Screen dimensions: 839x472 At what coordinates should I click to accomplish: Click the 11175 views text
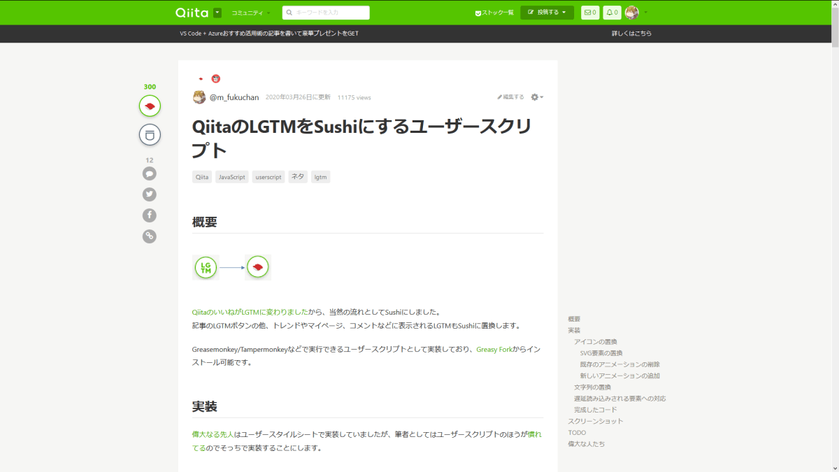pos(354,98)
